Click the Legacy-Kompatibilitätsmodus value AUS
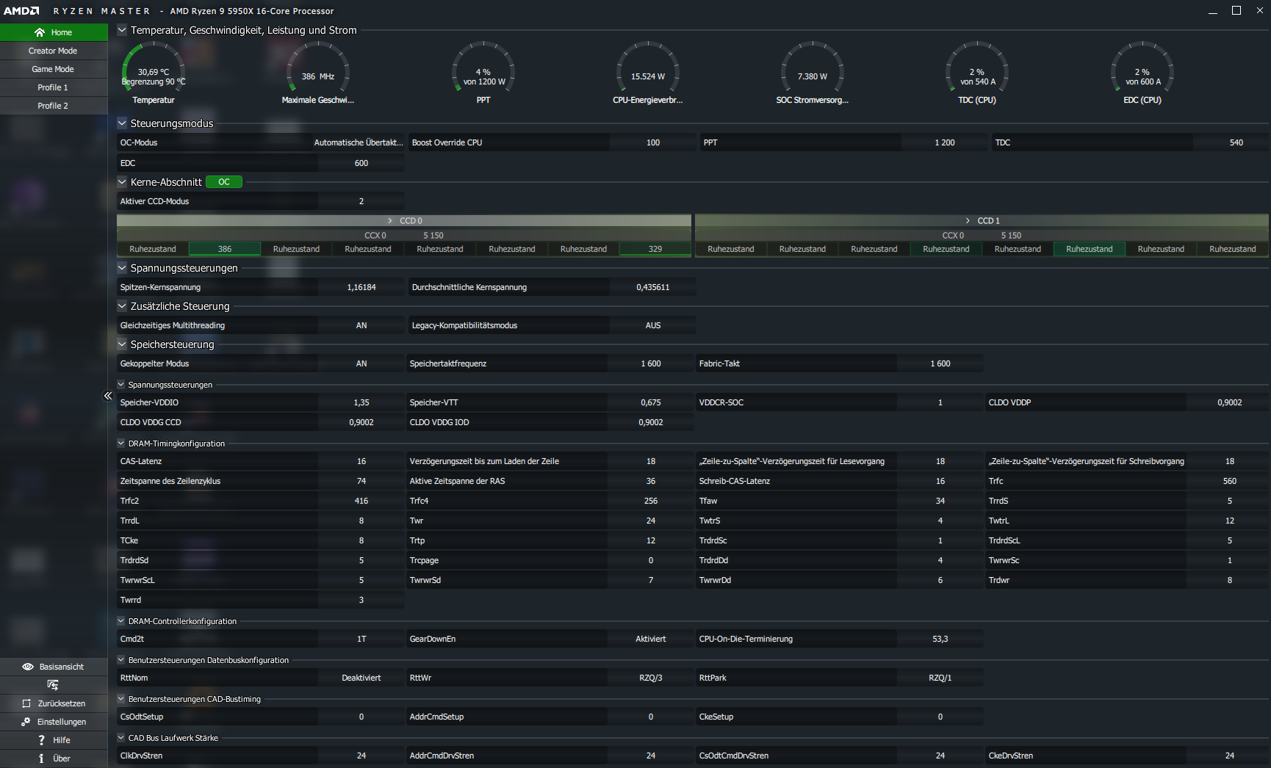1271x768 pixels. click(x=653, y=325)
